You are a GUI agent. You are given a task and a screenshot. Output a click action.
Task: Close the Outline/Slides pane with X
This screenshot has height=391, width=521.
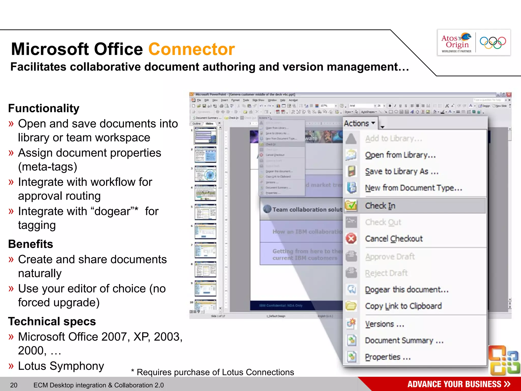(219, 123)
